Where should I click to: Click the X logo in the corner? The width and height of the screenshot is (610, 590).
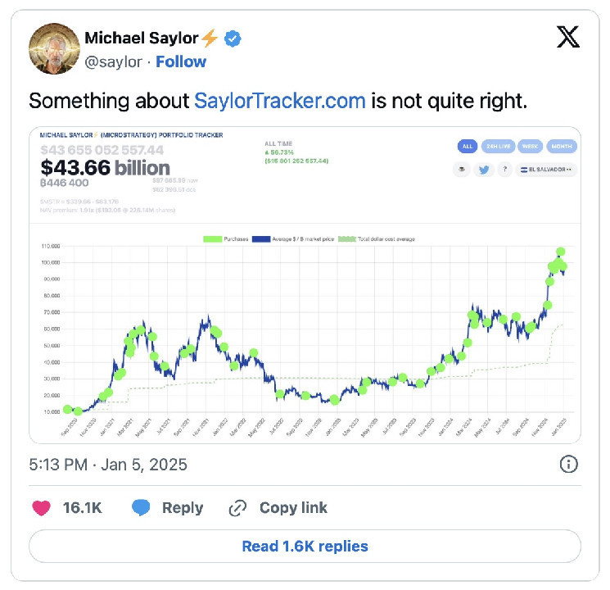567,36
